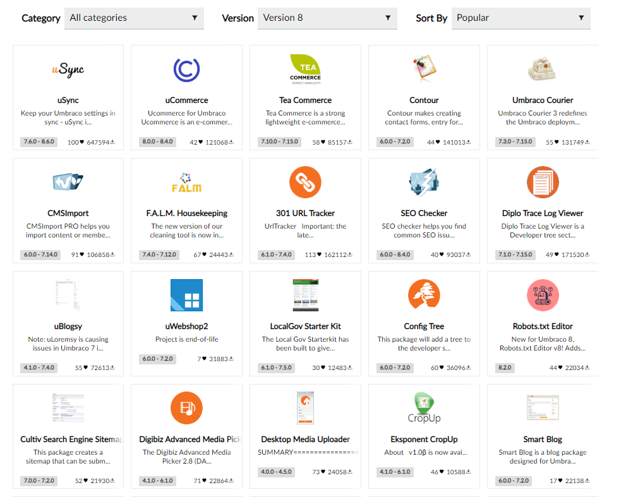Open the 301 URL Tracker chain-link icon
Image resolution: width=621 pixels, height=497 pixels.
[305, 182]
